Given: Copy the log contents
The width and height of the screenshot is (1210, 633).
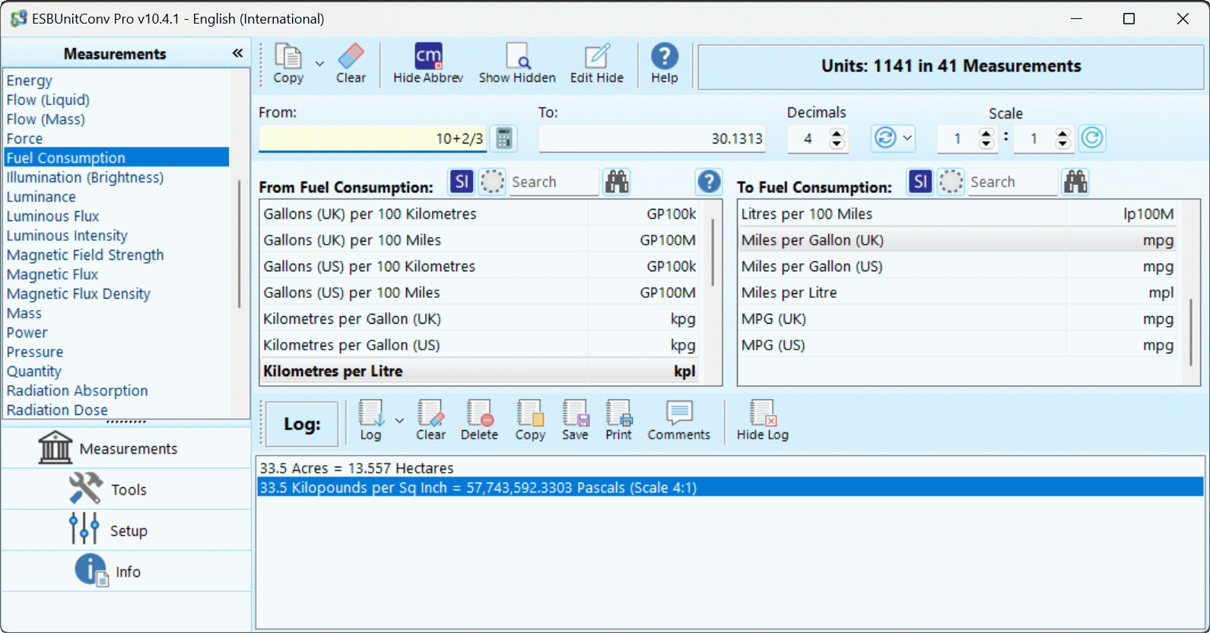Looking at the screenshot, I should click(530, 421).
